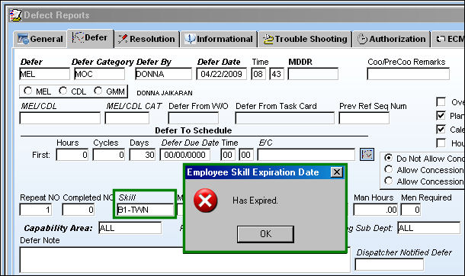Select the GMM radio button
This screenshot has height=276, width=465.
(98, 91)
